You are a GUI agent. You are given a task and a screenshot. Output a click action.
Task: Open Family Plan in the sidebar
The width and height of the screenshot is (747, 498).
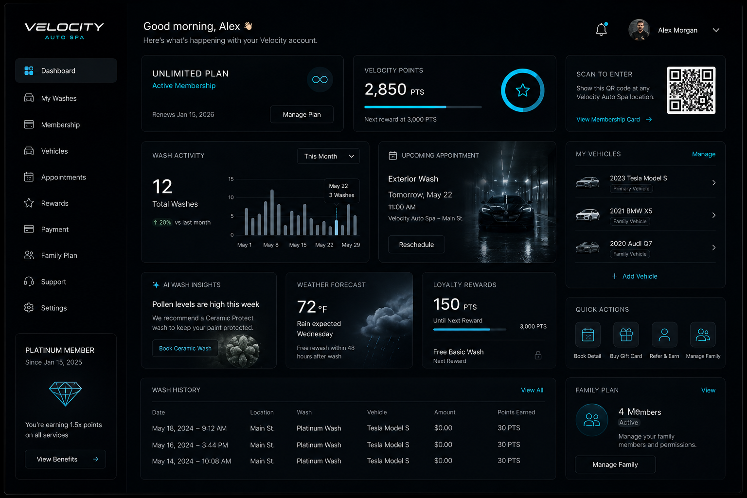pos(66,255)
